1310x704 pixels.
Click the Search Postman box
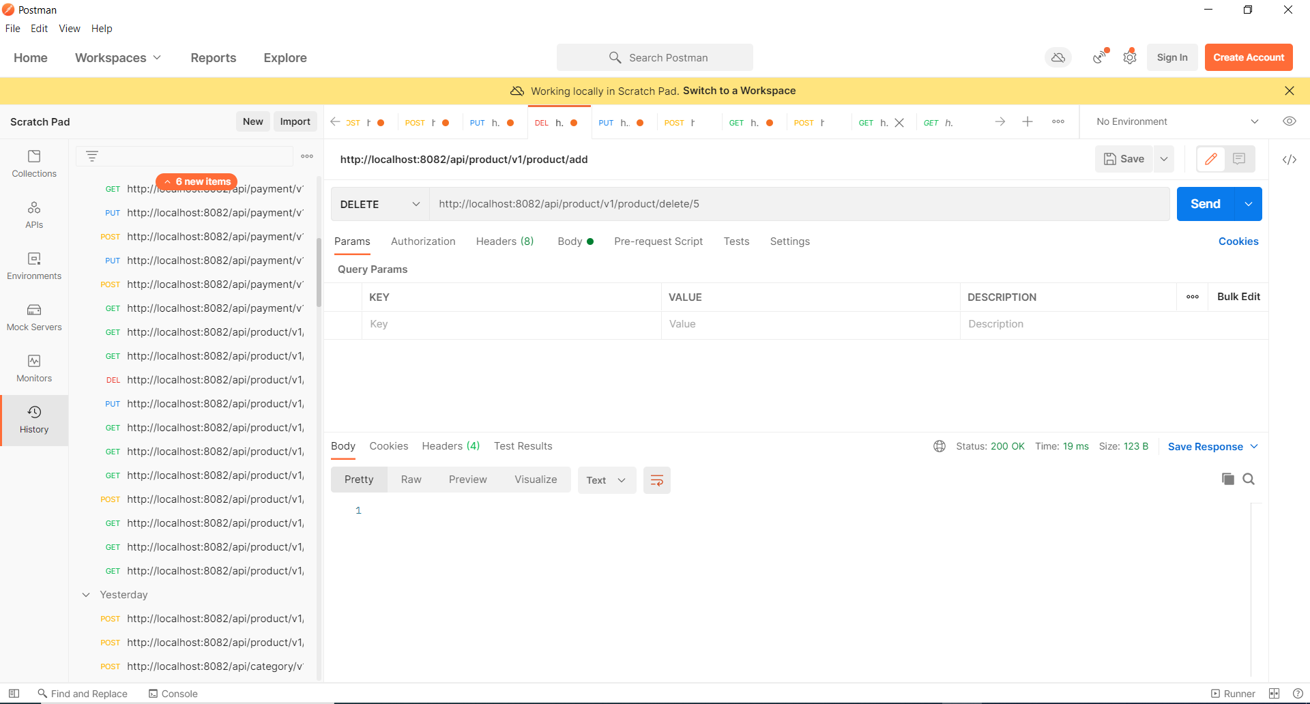coord(655,57)
